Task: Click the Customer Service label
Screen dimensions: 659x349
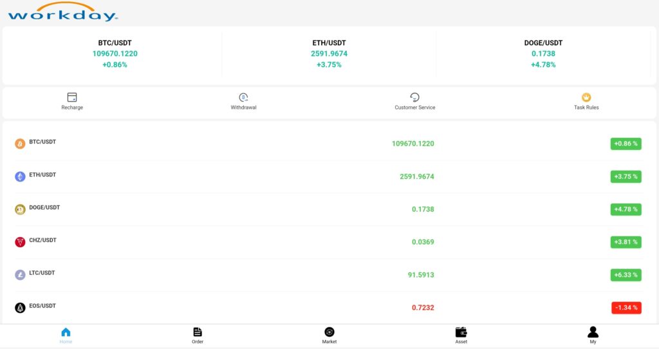Action: click(415, 108)
